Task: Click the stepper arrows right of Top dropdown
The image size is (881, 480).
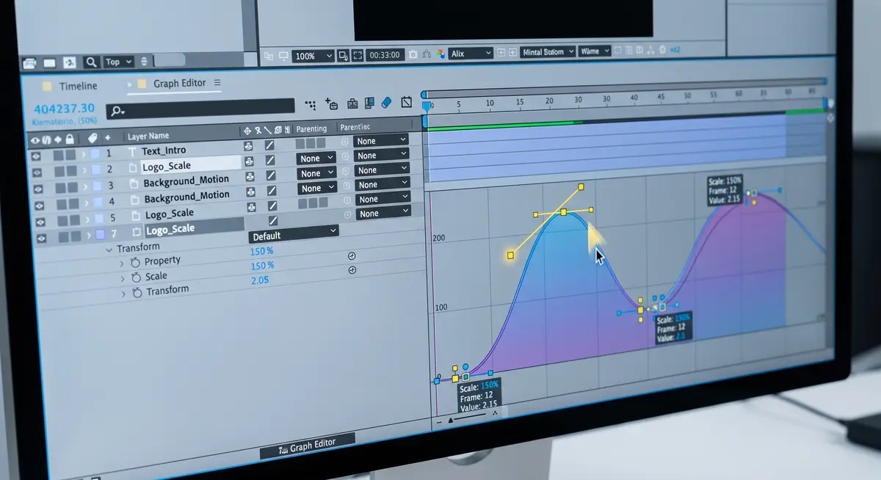Action: pyautogui.click(x=144, y=62)
